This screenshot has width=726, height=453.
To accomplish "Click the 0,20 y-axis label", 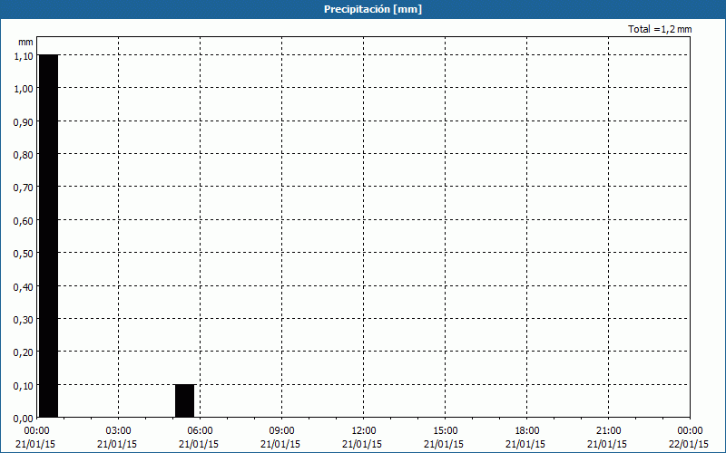I will coord(24,352).
